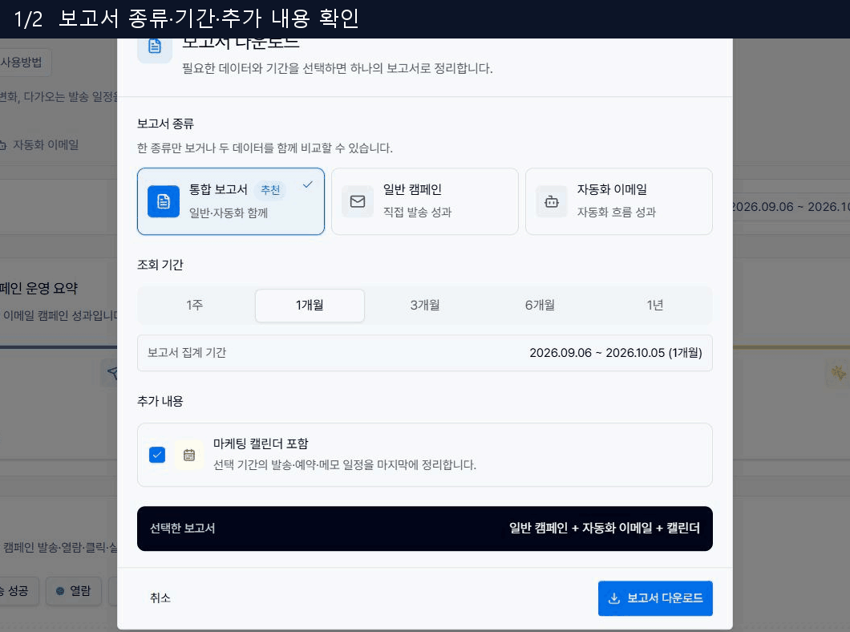This screenshot has width=850, height=632.
Task: Click the 보고서 집계 기간 date range field
Action: point(424,353)
